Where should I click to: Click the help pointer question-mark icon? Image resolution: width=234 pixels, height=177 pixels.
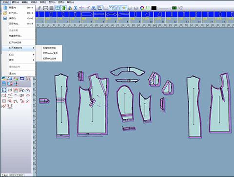[180, 8]
